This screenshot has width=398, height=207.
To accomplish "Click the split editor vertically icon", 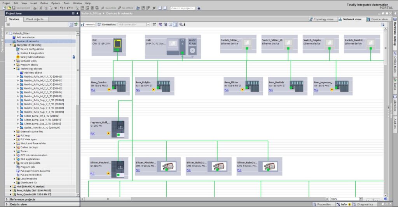I will click(x=165, y=8).
